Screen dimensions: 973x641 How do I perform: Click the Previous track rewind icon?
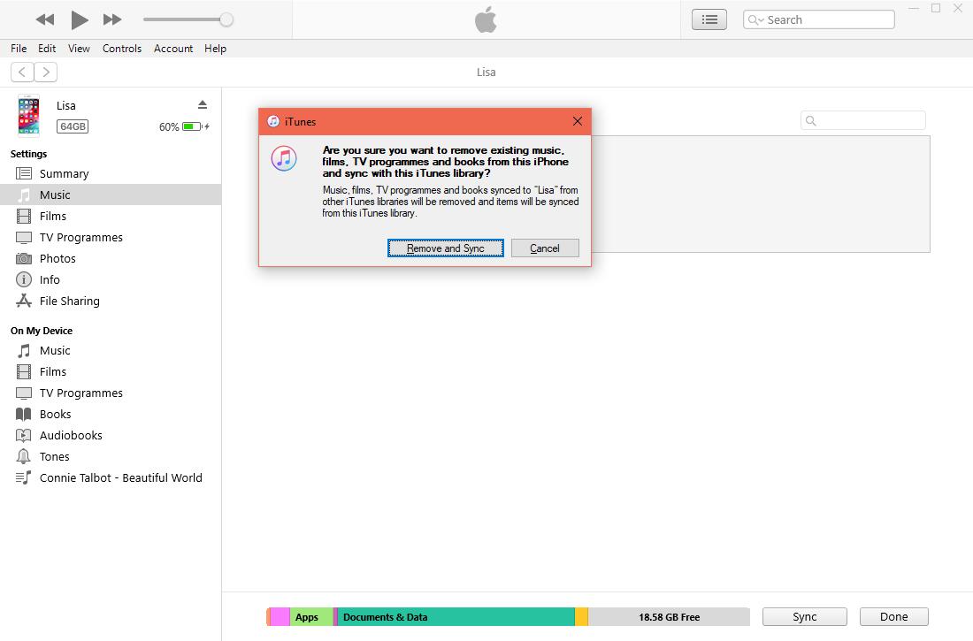click(45, 19)
